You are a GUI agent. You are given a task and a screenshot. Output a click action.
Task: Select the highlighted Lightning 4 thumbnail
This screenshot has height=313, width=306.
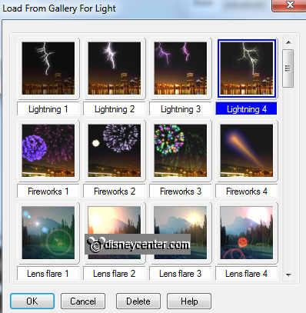click(247, 68)
